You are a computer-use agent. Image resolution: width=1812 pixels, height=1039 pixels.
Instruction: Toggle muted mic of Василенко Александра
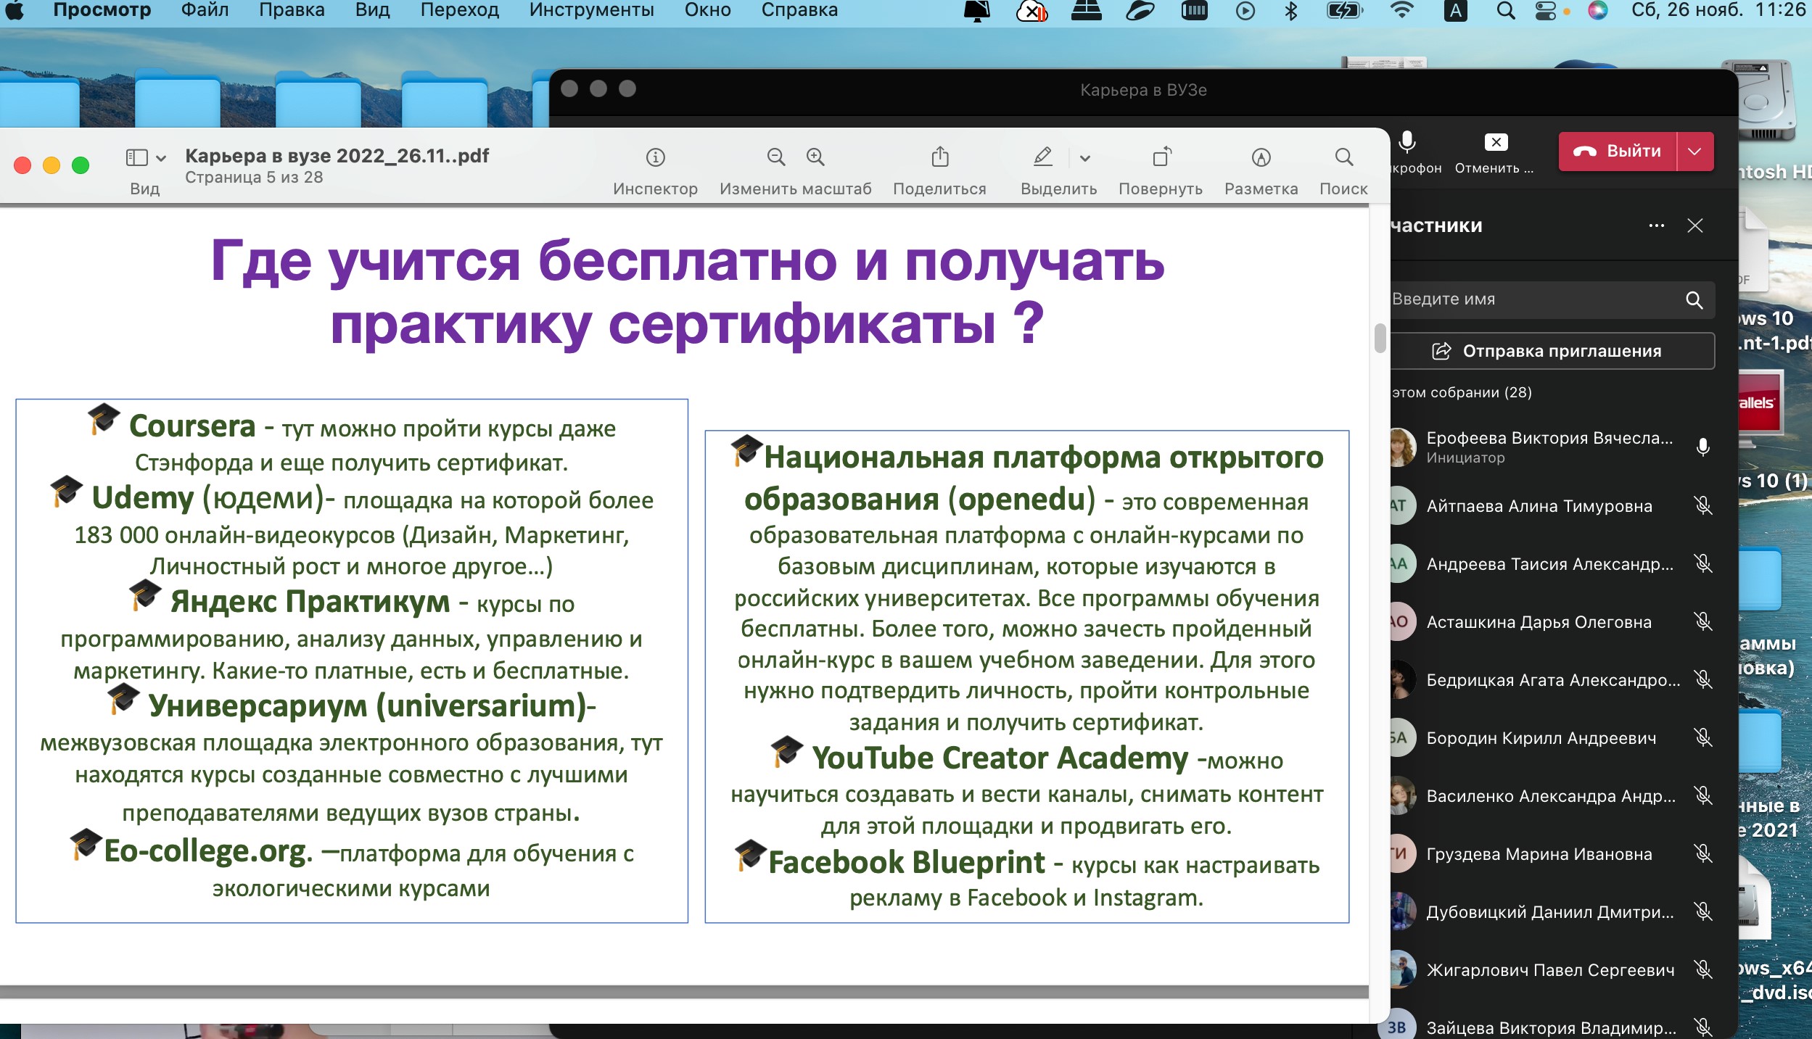pyautogui.click(x=1703, y=795)
